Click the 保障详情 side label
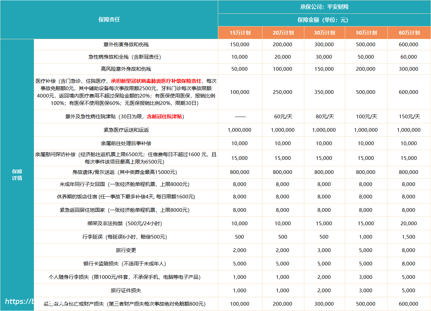Screen dimensions: 431x311 17,175
